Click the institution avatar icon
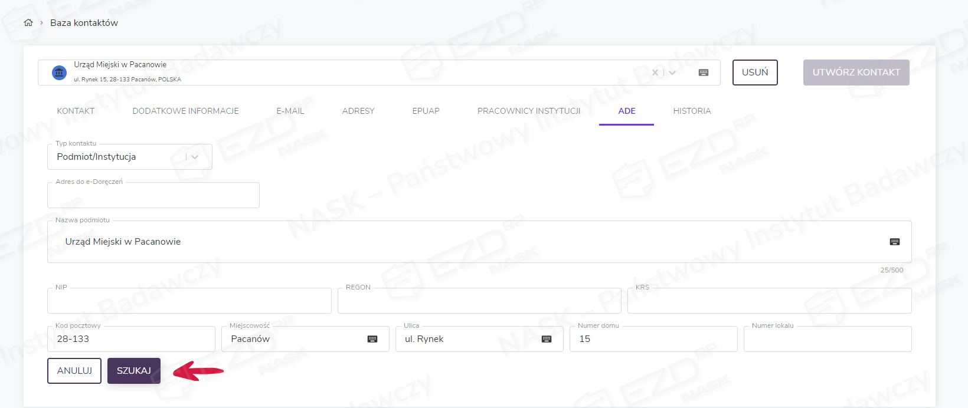The image size is (968, 408). click(x=59, y=73)
